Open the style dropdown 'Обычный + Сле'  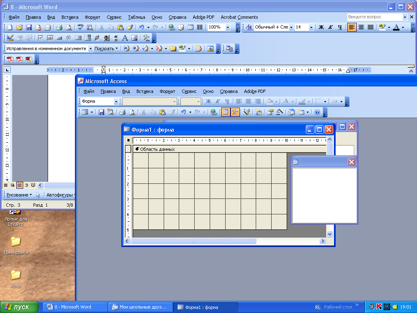[x=291, y=27]
